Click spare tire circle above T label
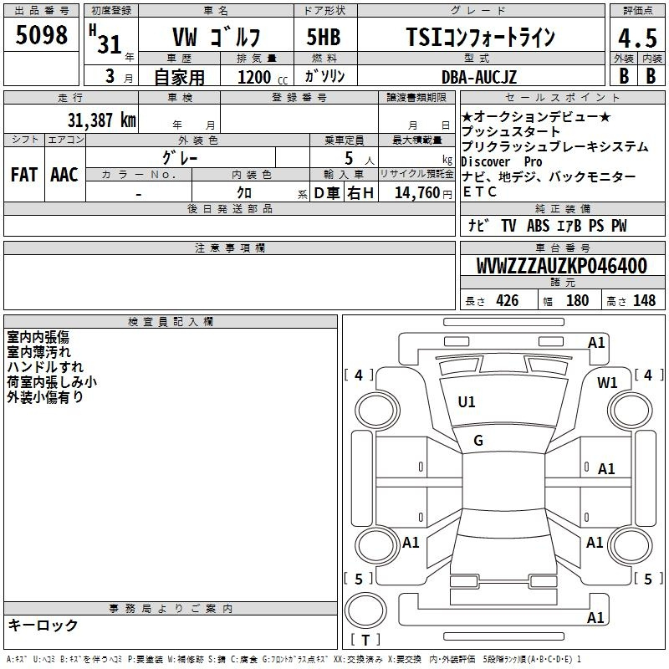 [x=365, y=610]
